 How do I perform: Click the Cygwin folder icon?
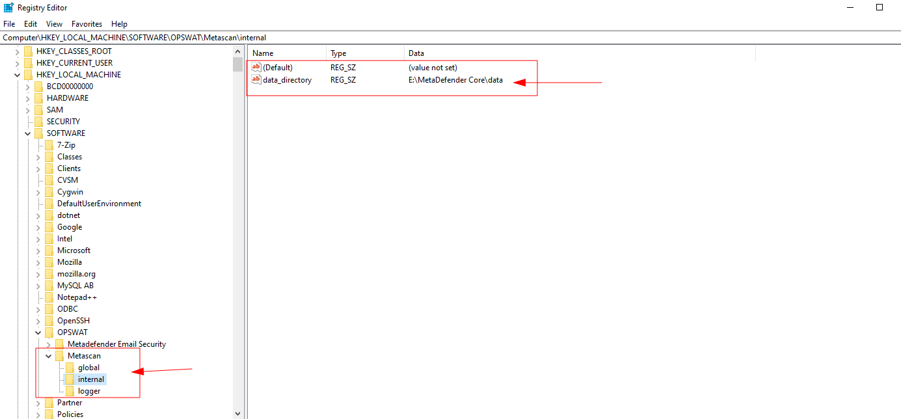pyautogui.click(x=49, y=192)
